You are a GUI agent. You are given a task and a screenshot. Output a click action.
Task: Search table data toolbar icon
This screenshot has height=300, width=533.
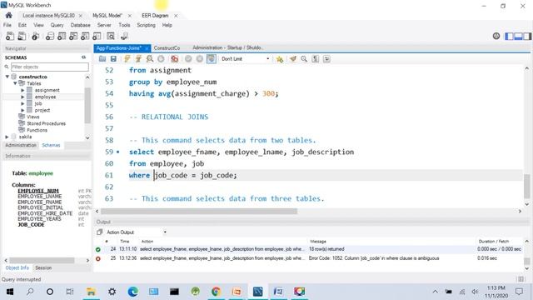click(x=111, y=36)
